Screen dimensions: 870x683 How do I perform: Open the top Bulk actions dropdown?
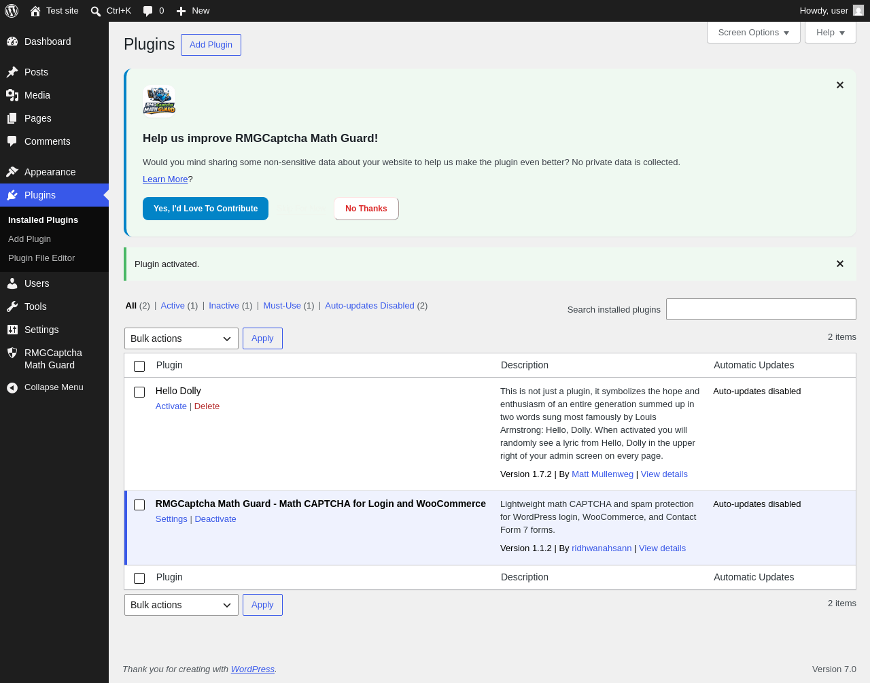[181, 338]
